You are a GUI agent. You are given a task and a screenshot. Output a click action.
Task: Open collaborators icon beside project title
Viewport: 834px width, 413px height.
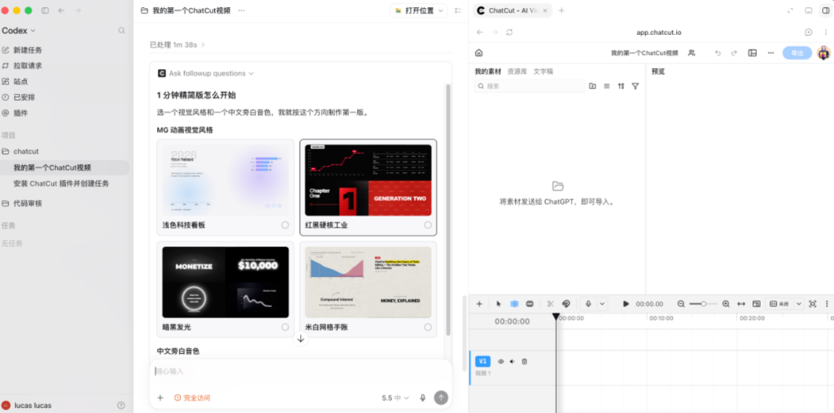(x=692, y=53)
